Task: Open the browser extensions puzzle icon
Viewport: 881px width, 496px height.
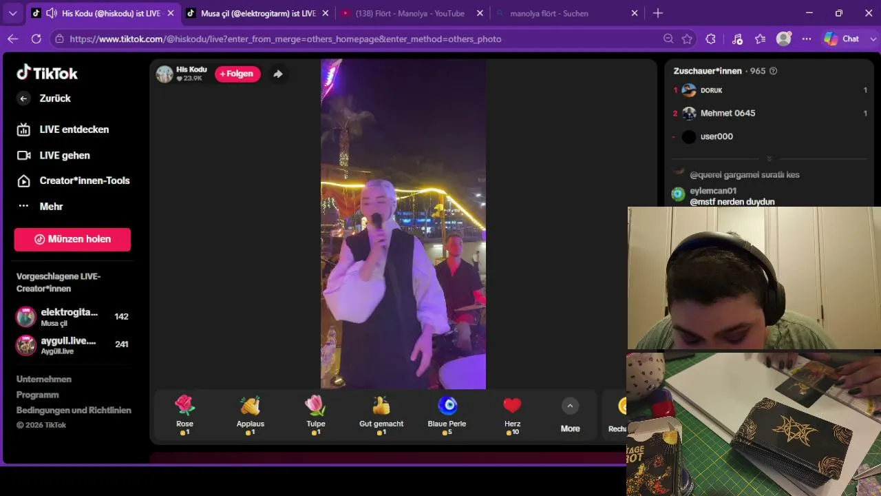Action: pos(711,39)
